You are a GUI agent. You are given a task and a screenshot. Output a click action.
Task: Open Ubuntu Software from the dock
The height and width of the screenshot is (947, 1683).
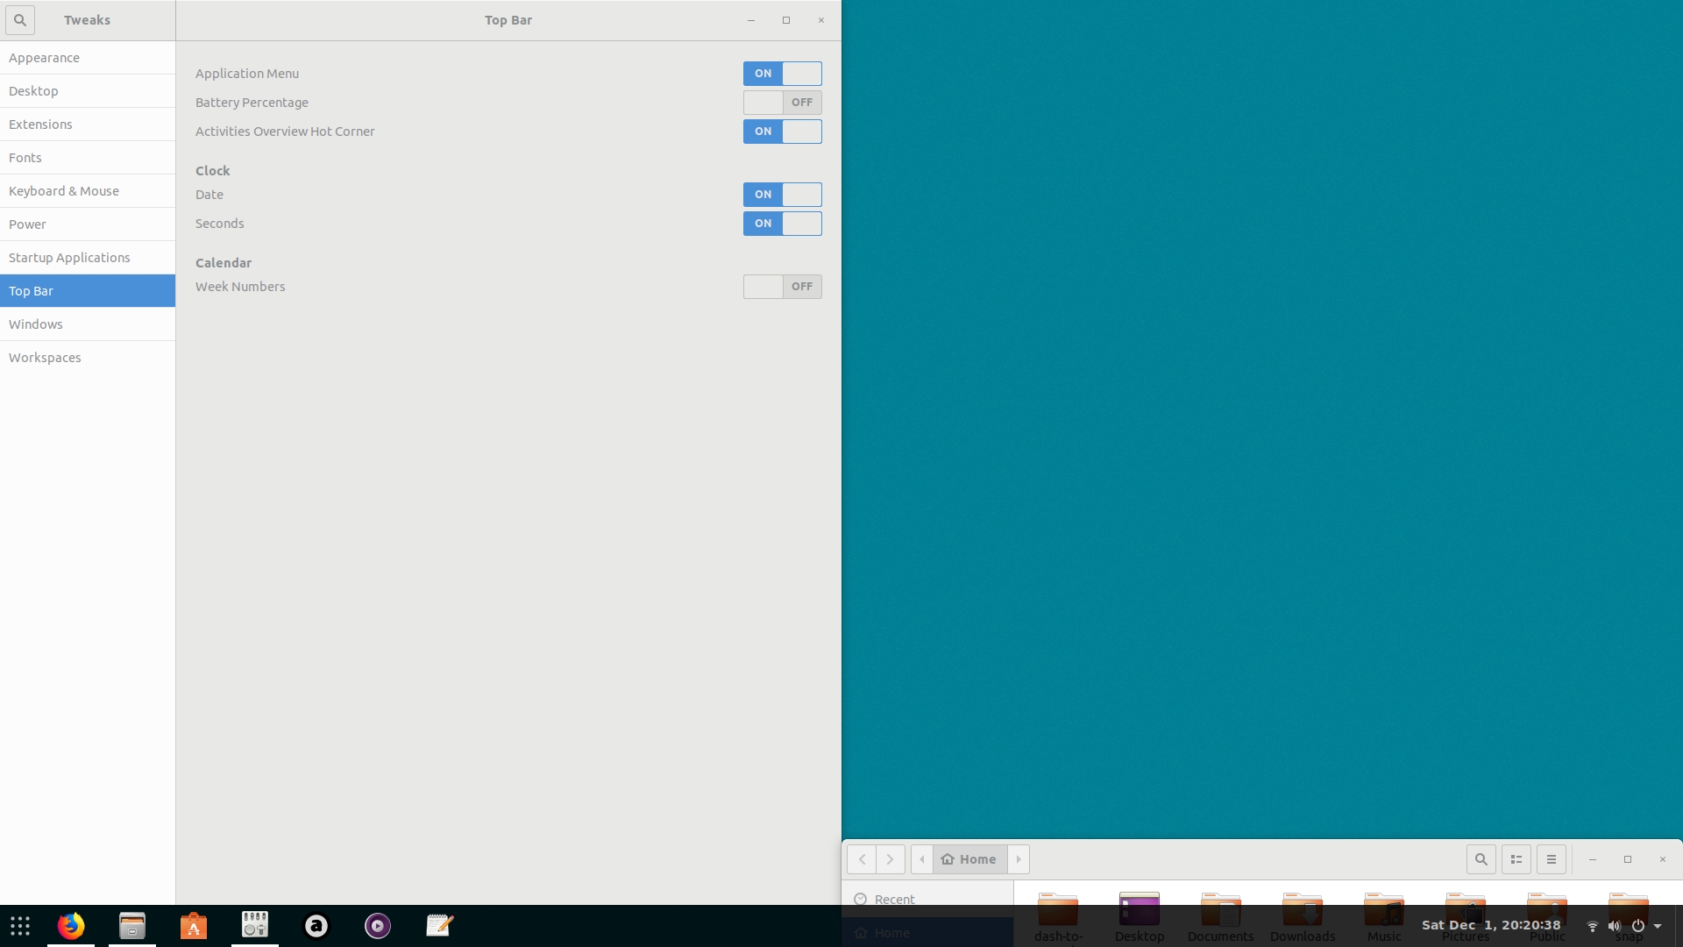(194, 926)
